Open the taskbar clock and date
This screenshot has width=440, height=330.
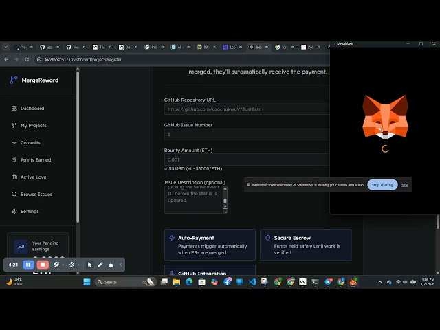[428, 282]
